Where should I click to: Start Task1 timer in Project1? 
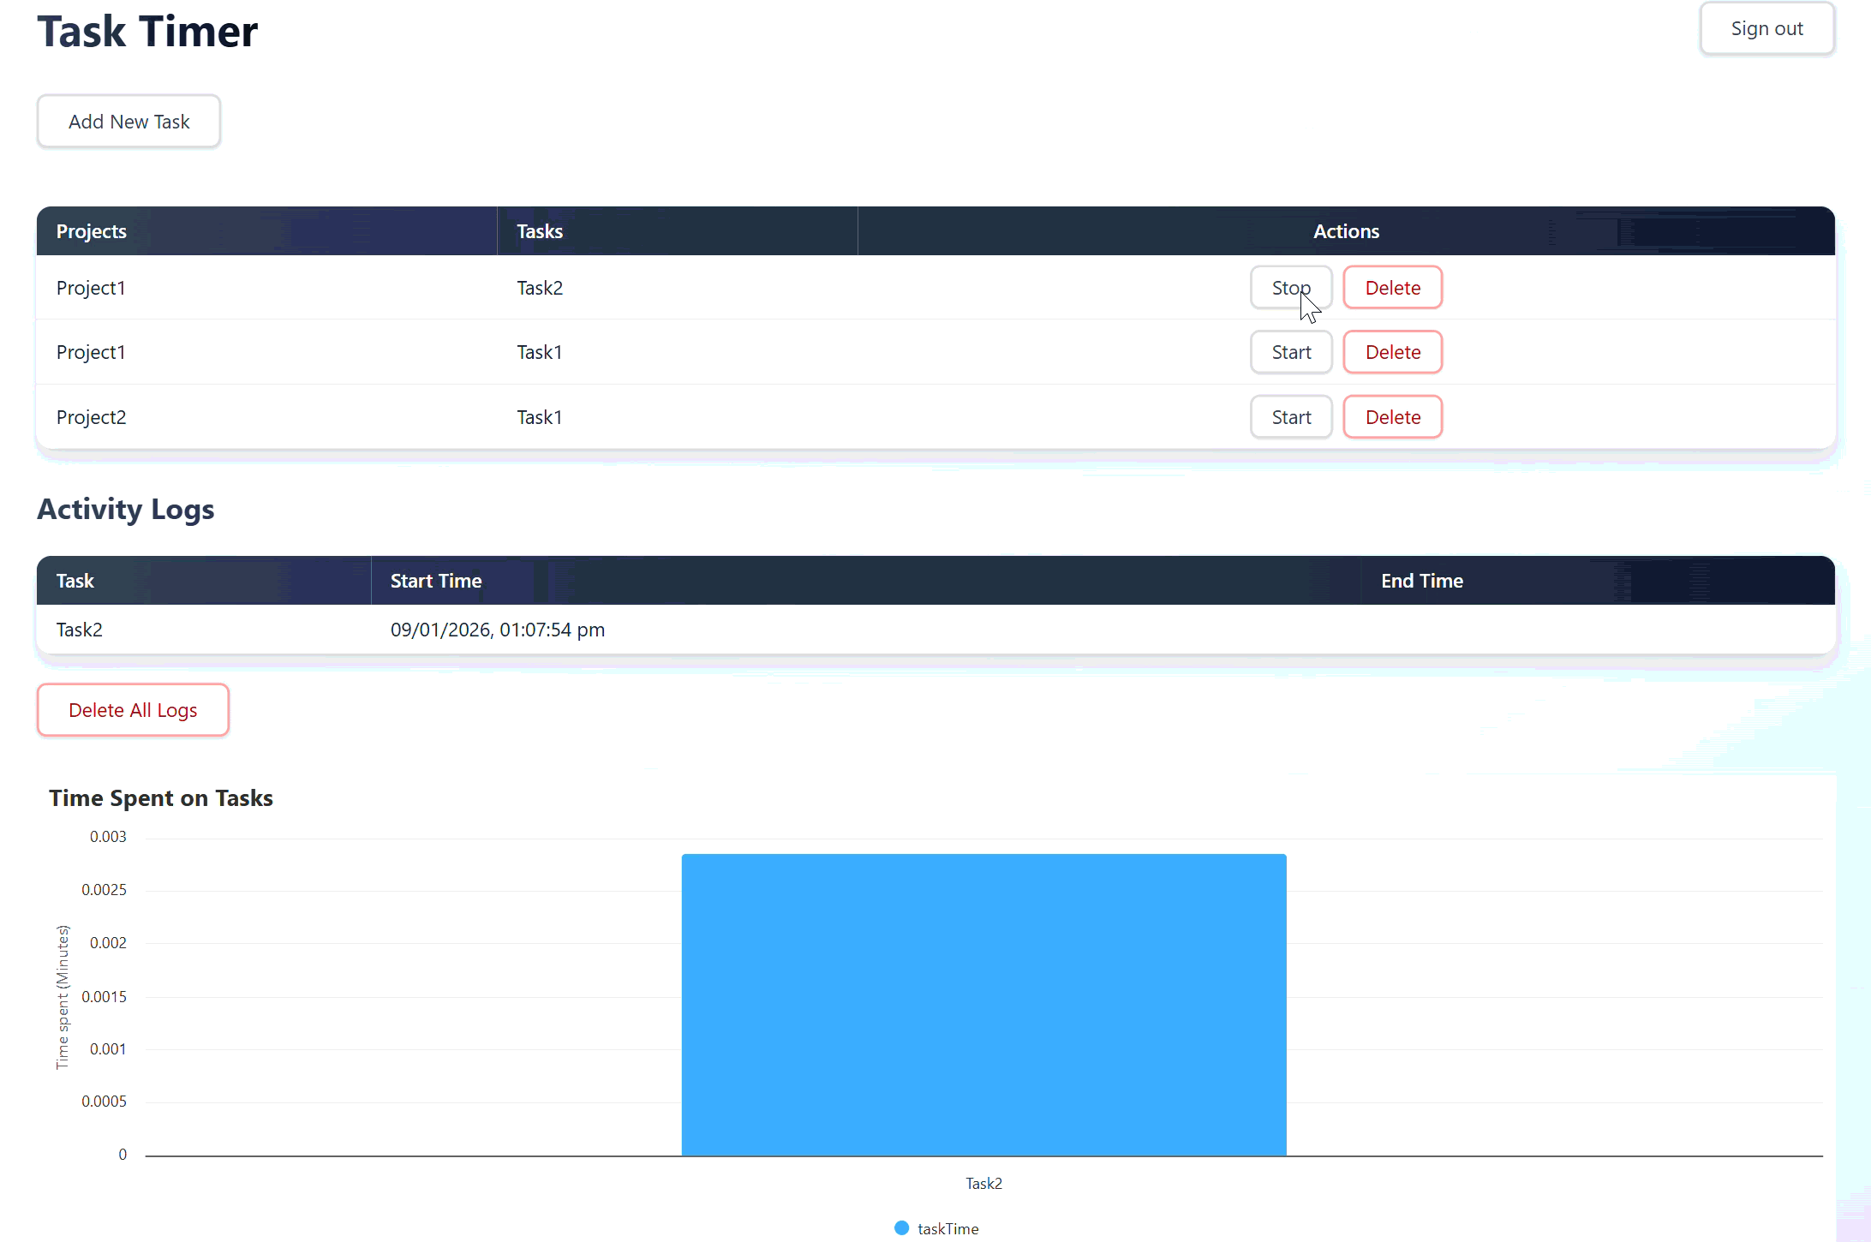click(x=1290, y=352)
